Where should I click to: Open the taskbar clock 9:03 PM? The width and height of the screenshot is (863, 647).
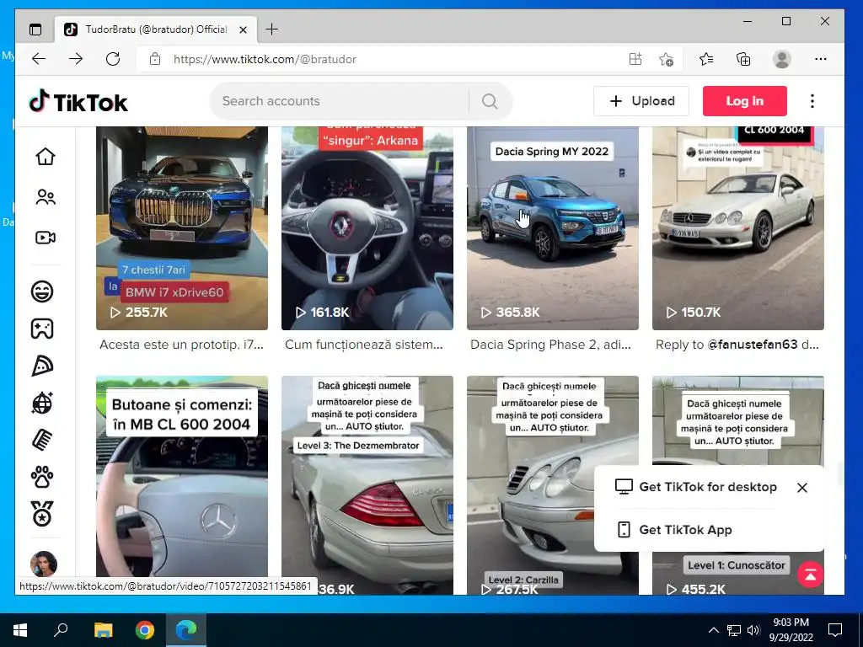[x=791, y=630]
